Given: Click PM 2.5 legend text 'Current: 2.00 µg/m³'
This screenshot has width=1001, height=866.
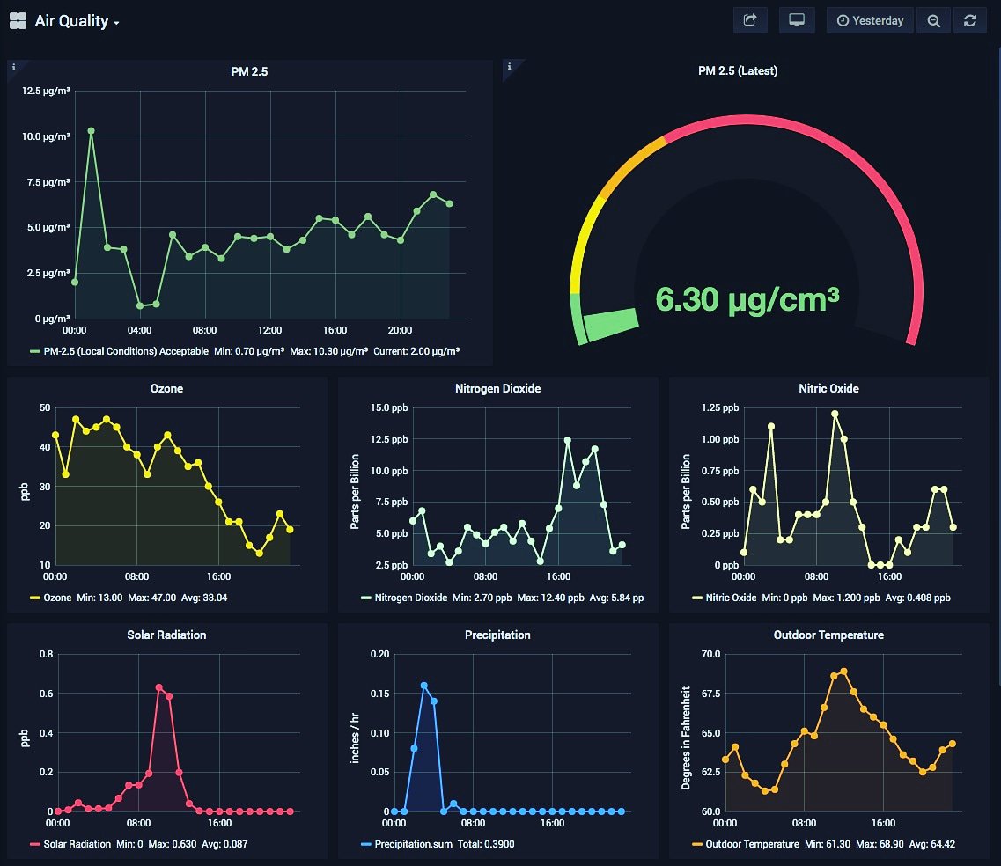Looking at the screenshot, I should click(x=416, y=351).
